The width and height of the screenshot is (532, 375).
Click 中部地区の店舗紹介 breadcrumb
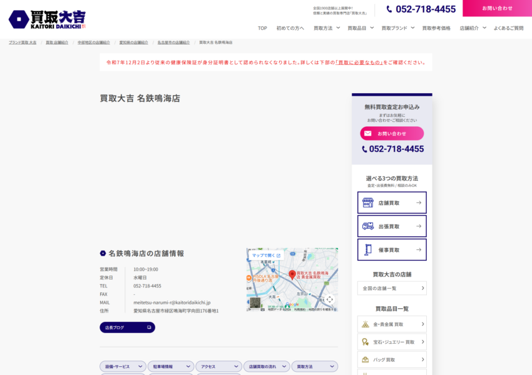tap(94, 42)
